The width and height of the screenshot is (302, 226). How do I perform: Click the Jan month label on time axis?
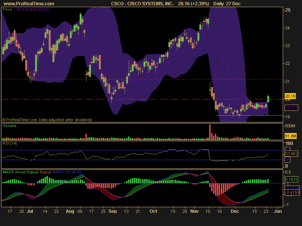point(278,211)
